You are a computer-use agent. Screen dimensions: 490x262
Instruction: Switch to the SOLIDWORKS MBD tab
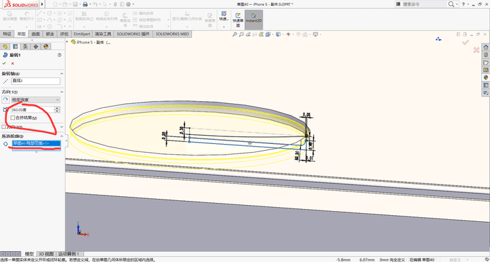pos(172,34)
